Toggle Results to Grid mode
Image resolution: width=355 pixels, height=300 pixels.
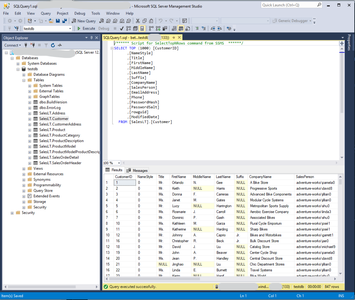tap(181, 29)
